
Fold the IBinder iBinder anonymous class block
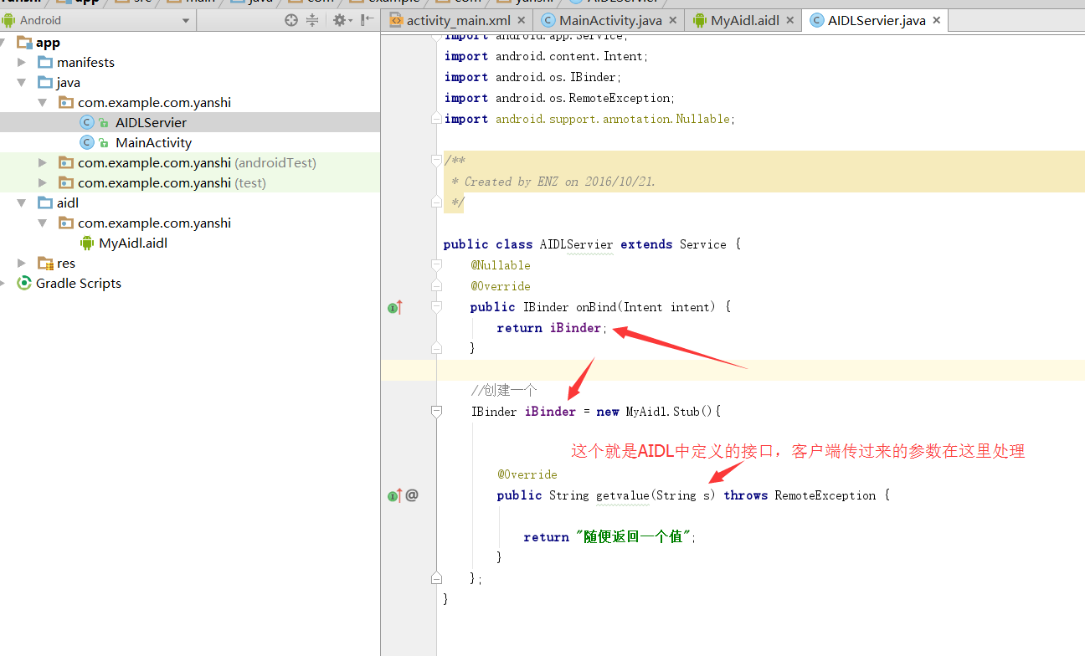[x=436, y=412]
